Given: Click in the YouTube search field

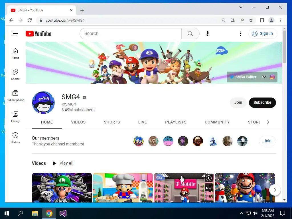Looking at the screenshot, I should [x=131, y=34].
